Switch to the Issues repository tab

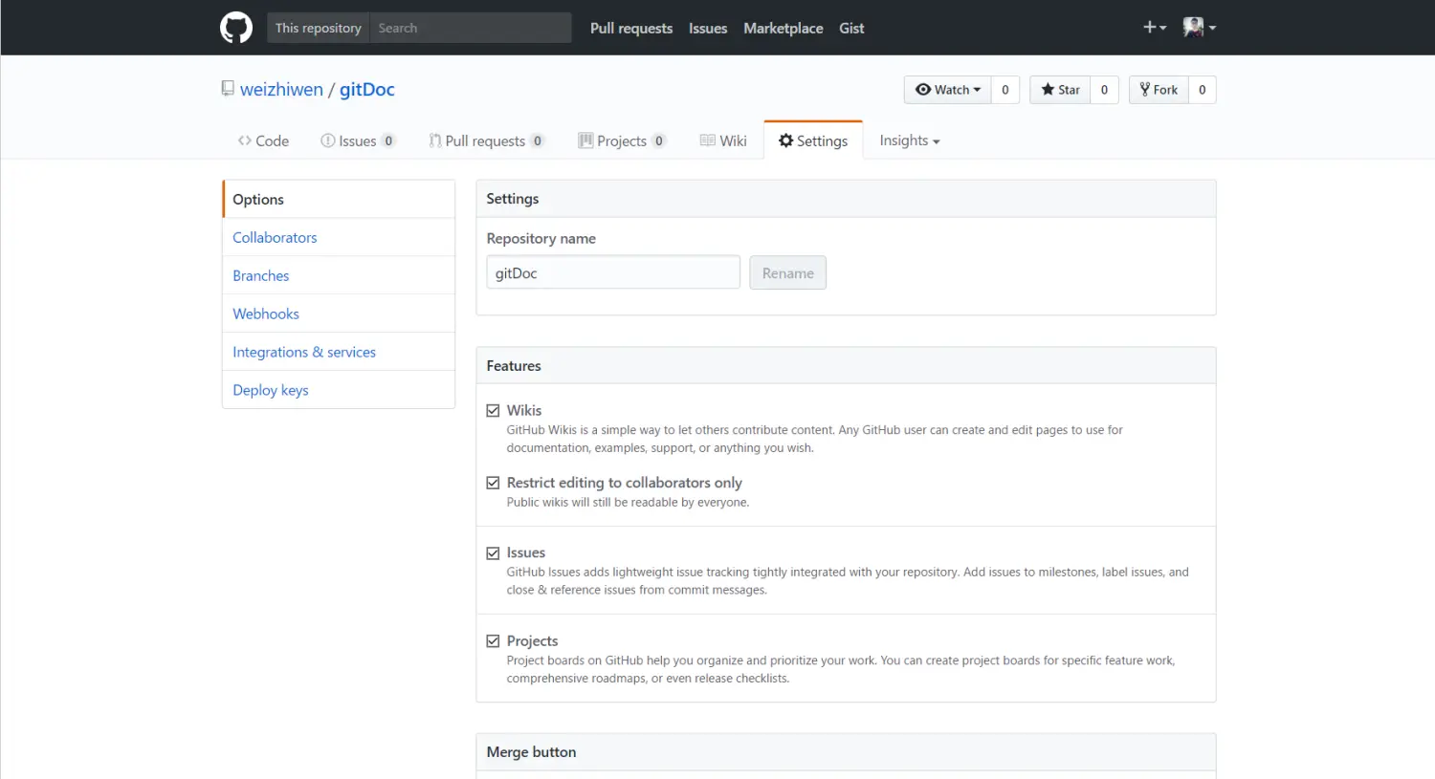[x=358, y=141]
